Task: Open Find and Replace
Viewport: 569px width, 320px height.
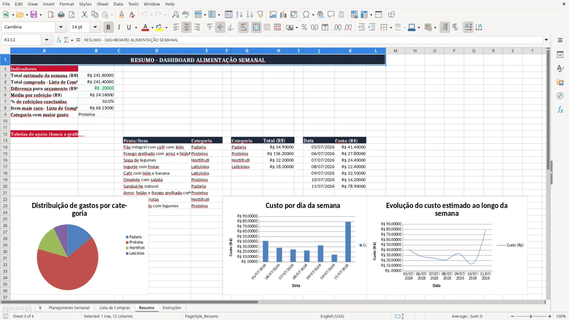Action: (175, 15)
